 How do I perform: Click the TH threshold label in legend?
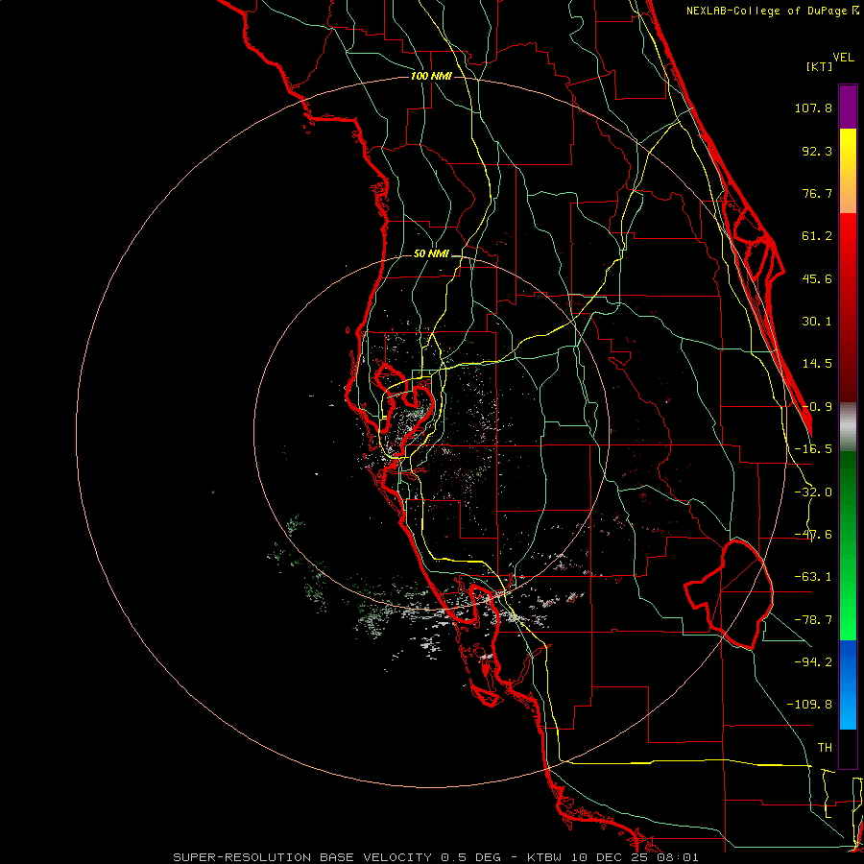pyautogui.click(x=825, y=748)
